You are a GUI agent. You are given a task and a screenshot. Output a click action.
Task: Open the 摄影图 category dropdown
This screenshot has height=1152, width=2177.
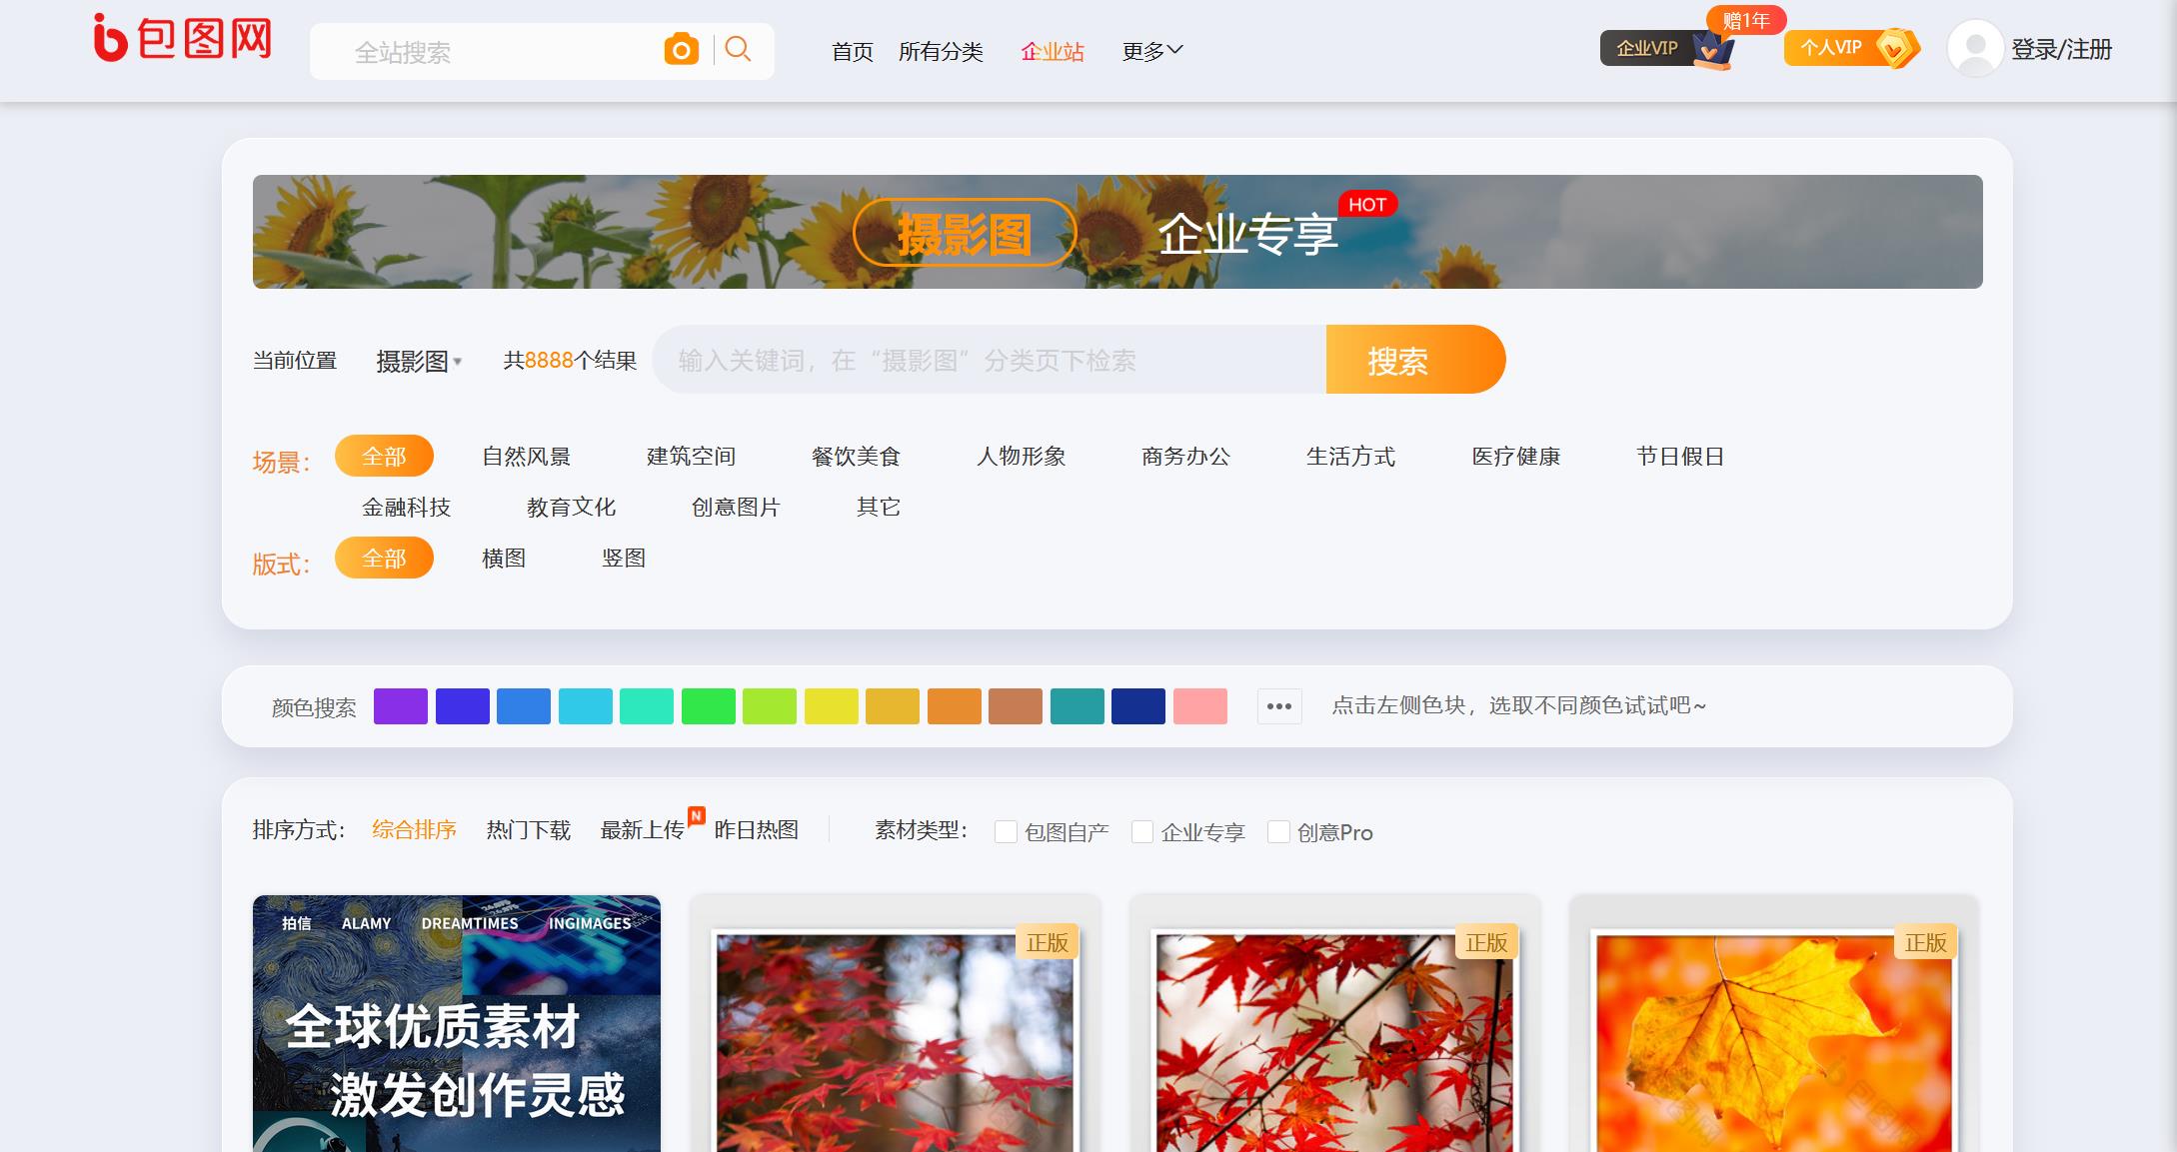(x=419, y=361)
